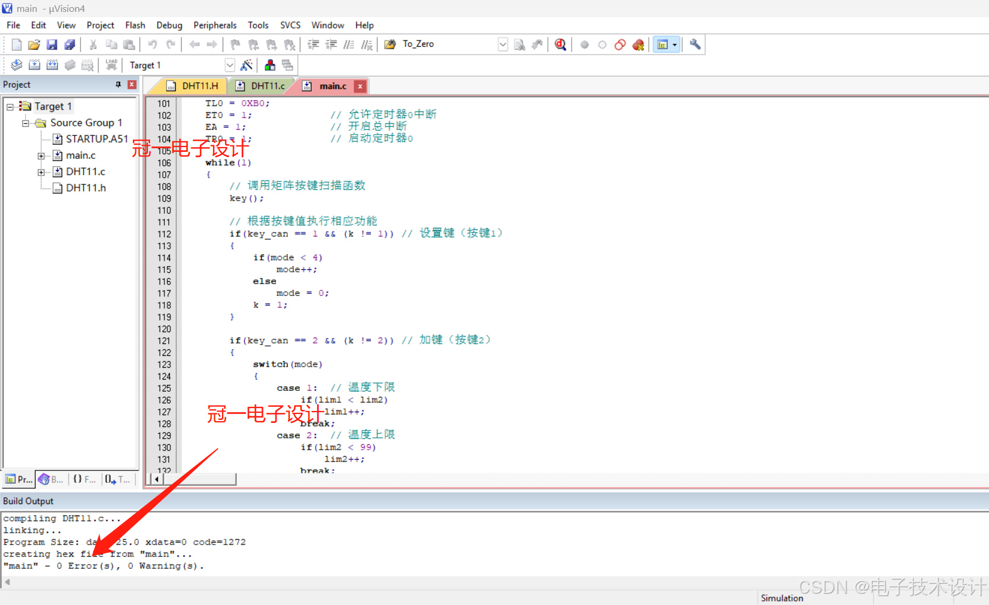Save the current file
The width and height of the screenshot is (989, 605).
coord(52,44)
